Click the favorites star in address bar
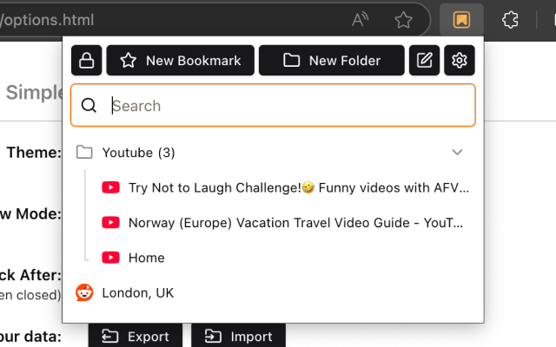 click(403, 19)
